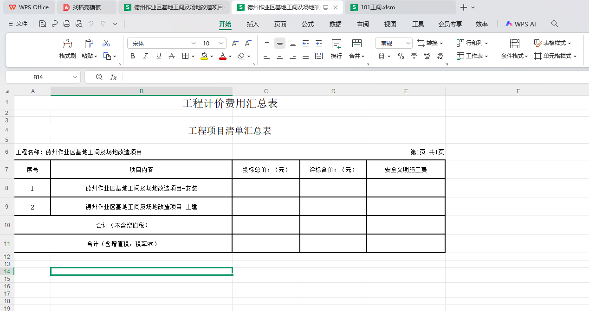Image resolution: width=589 pixels, height=311 pixels.
Task: Toggle Bold formatting
Action: click(133, 56)
